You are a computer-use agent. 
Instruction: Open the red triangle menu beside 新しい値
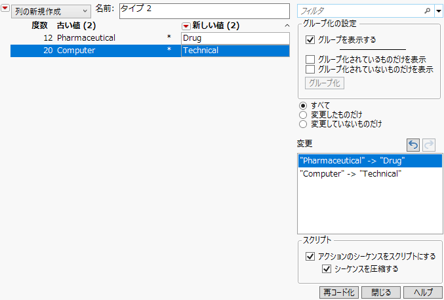186,26
